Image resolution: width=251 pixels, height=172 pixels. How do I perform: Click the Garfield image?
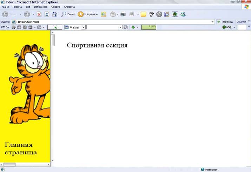tap(29, 84)
